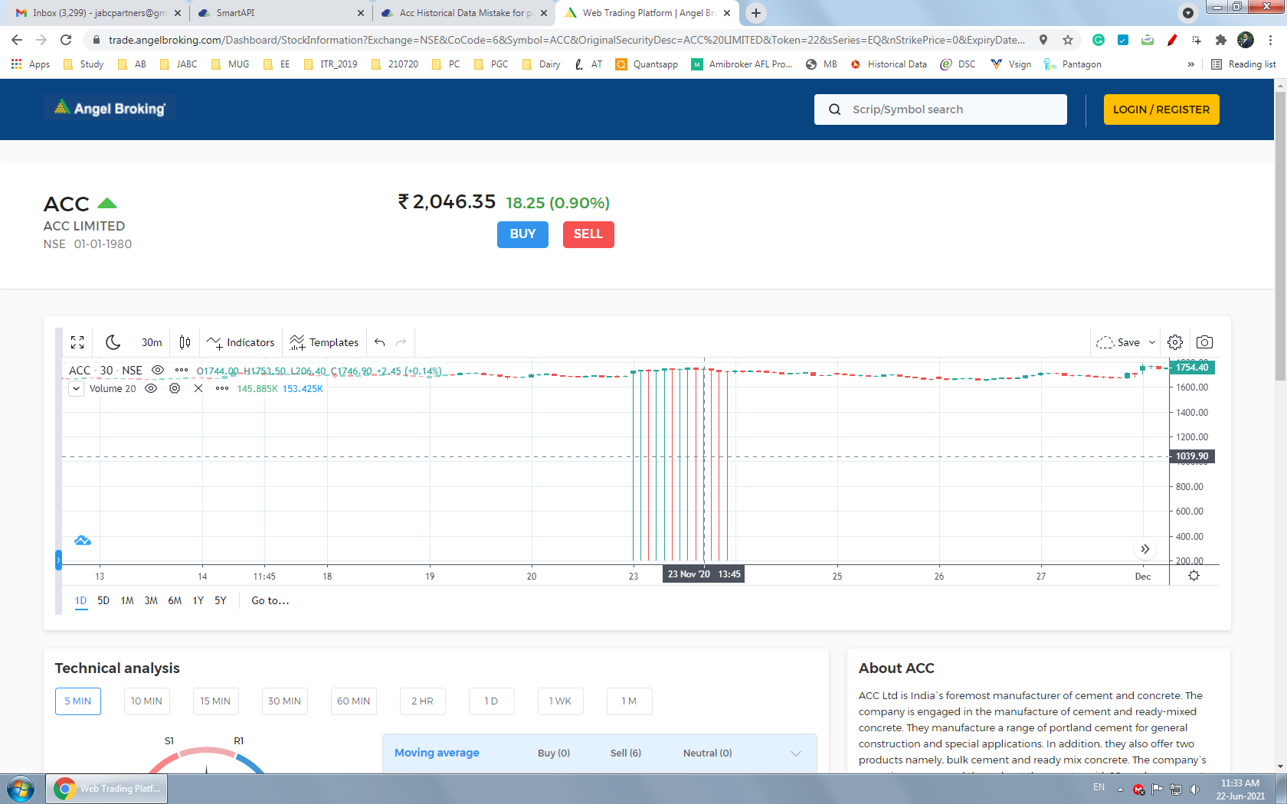This screenshot has height=804, width=1287.
Task: Select 5Y date range
Action: point(221,600)
